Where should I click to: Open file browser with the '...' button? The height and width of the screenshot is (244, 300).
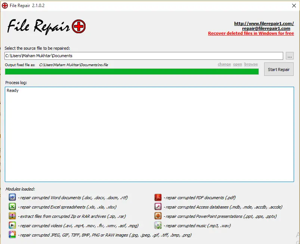coord(290,56)
